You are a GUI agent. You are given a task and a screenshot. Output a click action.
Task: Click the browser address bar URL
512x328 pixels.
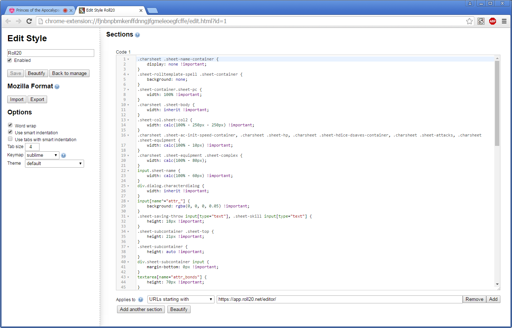click(x=136, y=21)
